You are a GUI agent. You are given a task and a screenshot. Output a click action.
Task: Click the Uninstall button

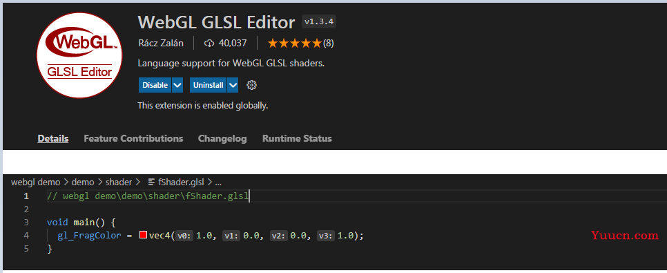(208, 85)
